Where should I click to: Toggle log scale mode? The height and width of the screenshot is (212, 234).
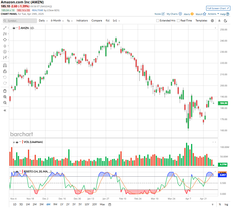(x=226, y=204)
